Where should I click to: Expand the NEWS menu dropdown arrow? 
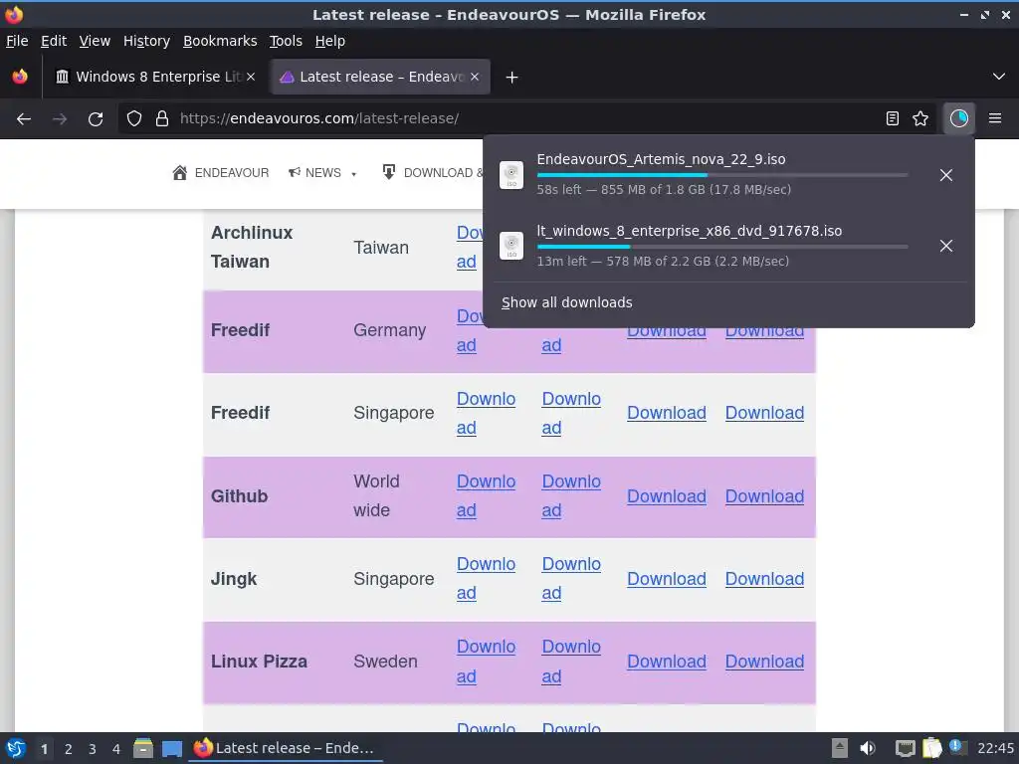(354, 174)
